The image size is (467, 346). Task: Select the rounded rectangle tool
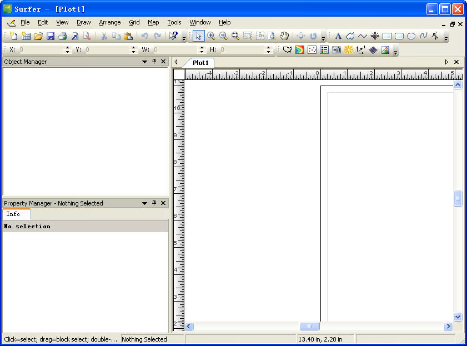[399, 36]
